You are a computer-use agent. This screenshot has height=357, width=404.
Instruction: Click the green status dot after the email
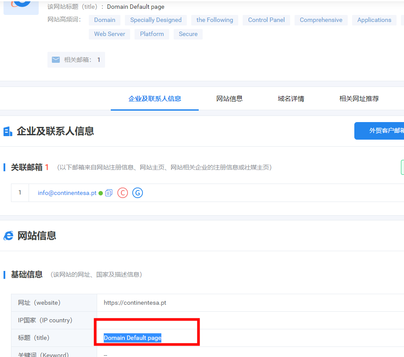[102, 193]
